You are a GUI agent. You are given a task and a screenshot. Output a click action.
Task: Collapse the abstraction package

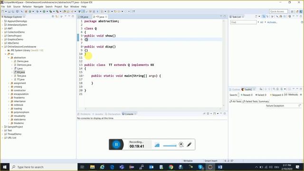click(9, 57)
